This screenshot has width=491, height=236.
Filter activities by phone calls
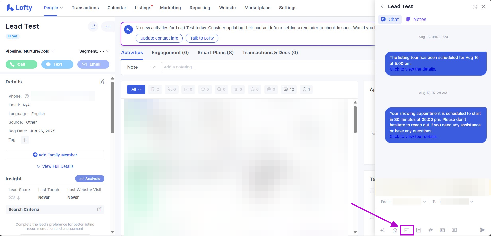pyautogui.click(x=172, y=89)
